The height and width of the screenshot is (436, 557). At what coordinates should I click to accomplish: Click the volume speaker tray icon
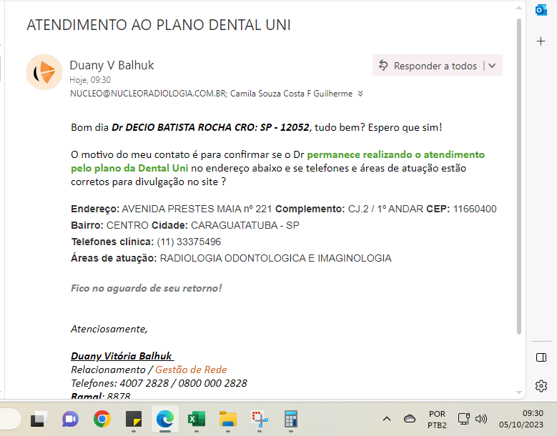point(480,419)
